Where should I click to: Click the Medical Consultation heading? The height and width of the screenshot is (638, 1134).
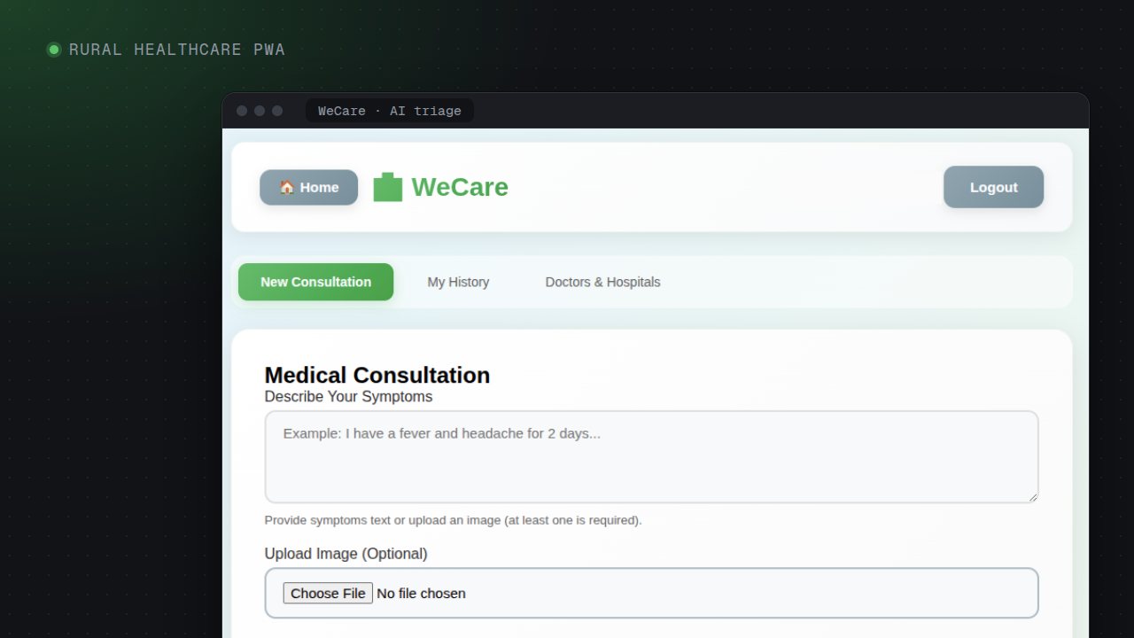tap(377, 375)
